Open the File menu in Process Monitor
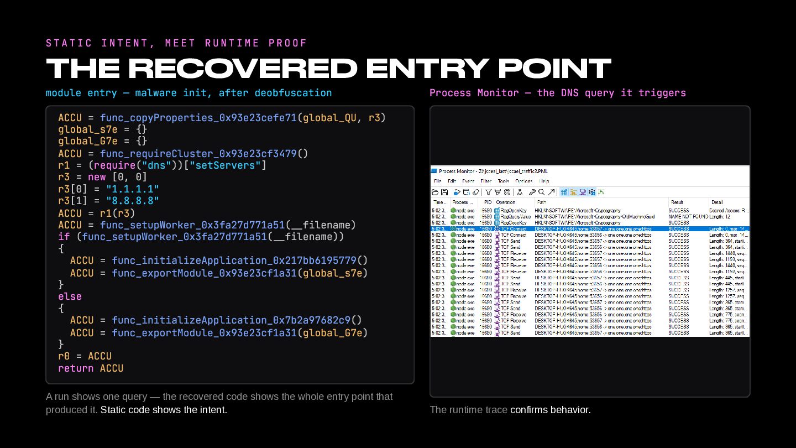Image resolution: width=796 pixels, height=448 pixels. click(438, 181)
